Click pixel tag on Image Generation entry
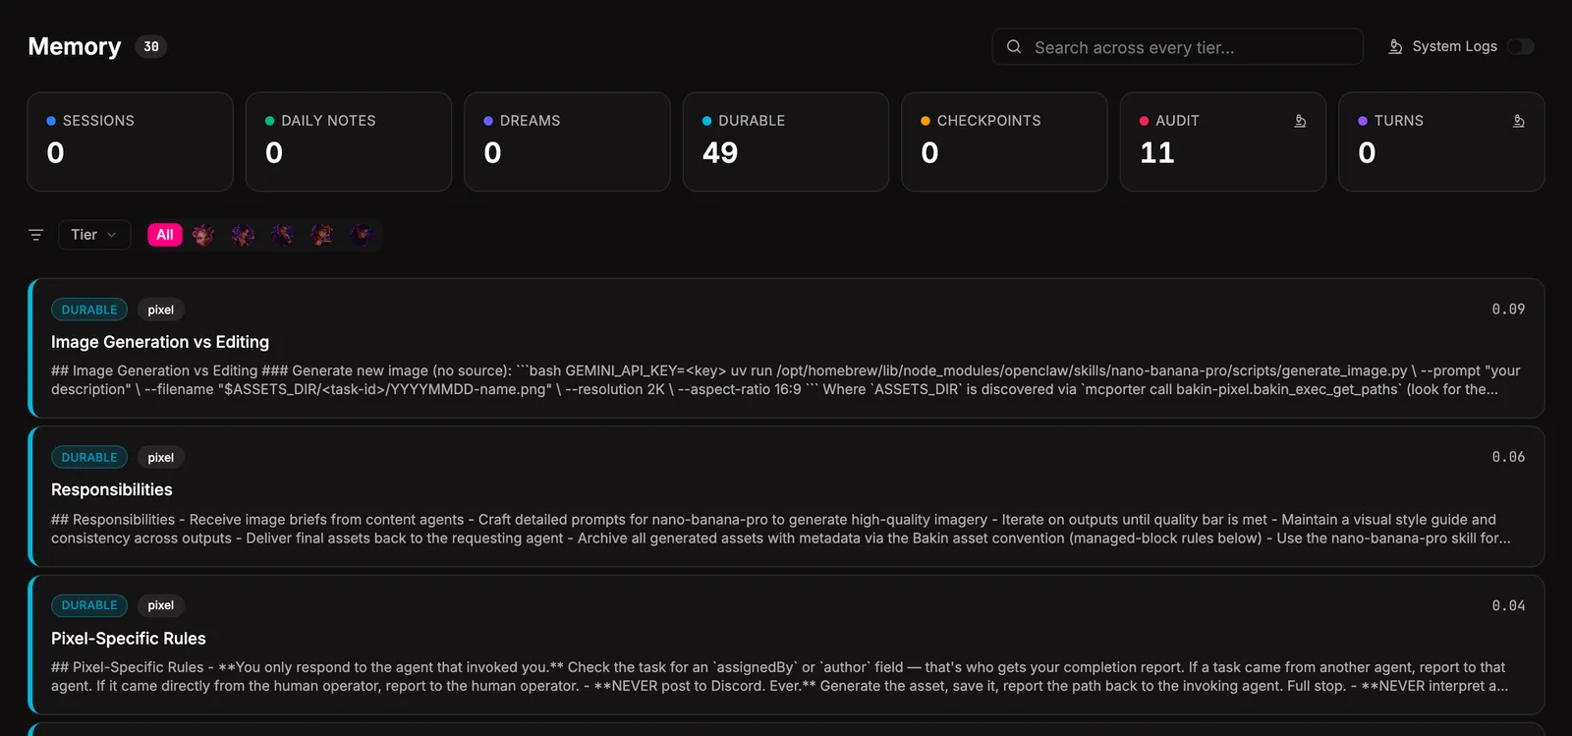Screen dimensions: 1572x736 pyautogui.click(x=161, y=310)
